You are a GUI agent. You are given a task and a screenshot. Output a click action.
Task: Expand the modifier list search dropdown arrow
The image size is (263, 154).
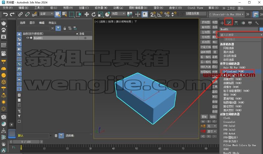tap(261, 35)
